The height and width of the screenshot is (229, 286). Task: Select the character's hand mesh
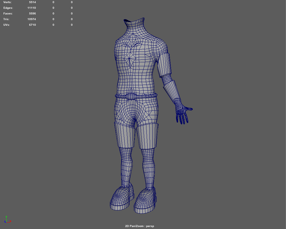point(182,112)
